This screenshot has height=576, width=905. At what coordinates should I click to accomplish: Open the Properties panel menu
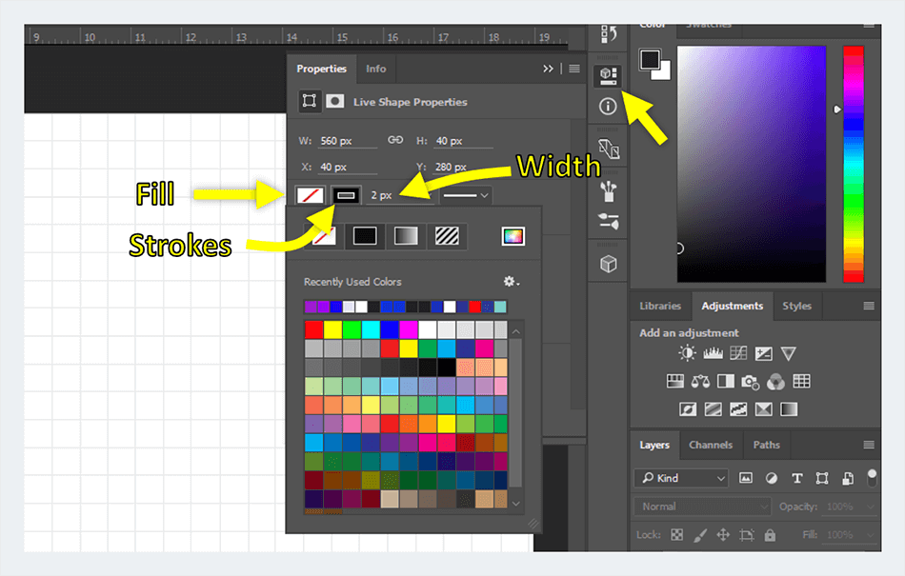click(x=574, y=69)
